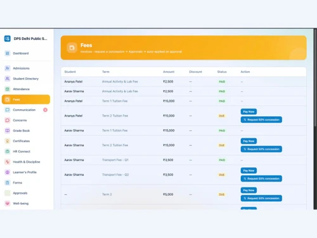Open Approvals in the sidebar
The height and width of the screenshot is (238, 317).
pos(26,193)
